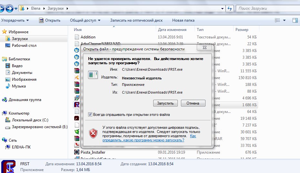The height and width of the screenshot is (173, 300).
Task: Click the search field 'Поиск: Загрузки'
Action: [268, 8]
